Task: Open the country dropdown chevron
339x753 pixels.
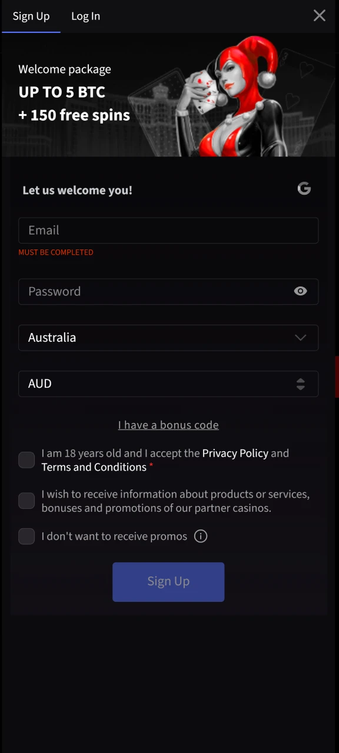Action: click(300, 337)
